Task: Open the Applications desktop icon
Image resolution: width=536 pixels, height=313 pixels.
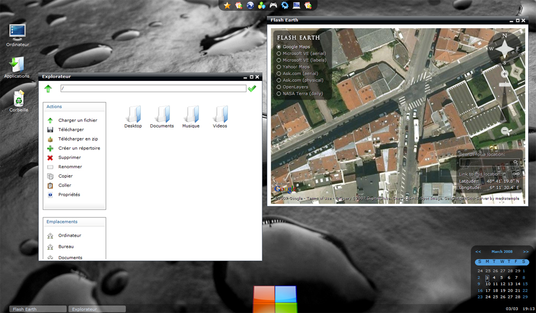Action: click(17, 67)
